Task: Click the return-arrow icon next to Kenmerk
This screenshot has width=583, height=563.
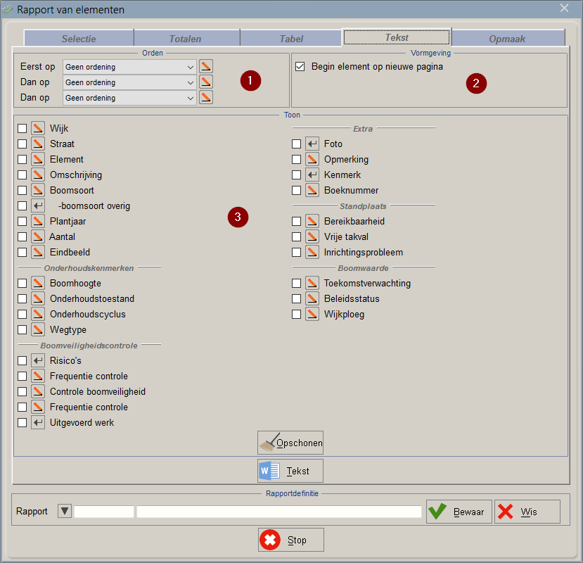Action: point(312,175)
